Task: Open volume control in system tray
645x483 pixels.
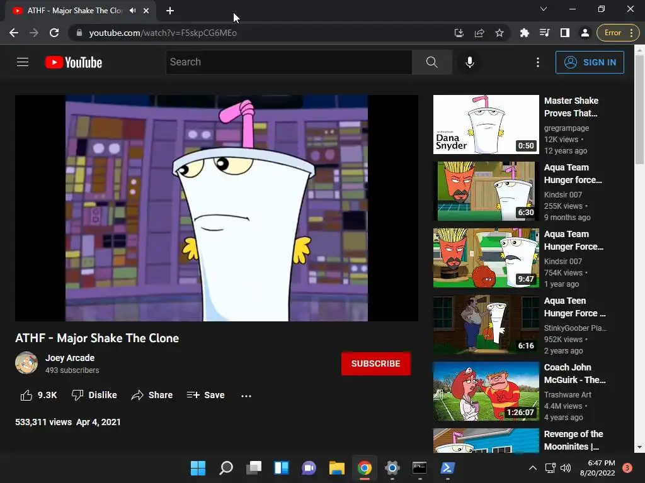Action: click(x=566, y=468)
